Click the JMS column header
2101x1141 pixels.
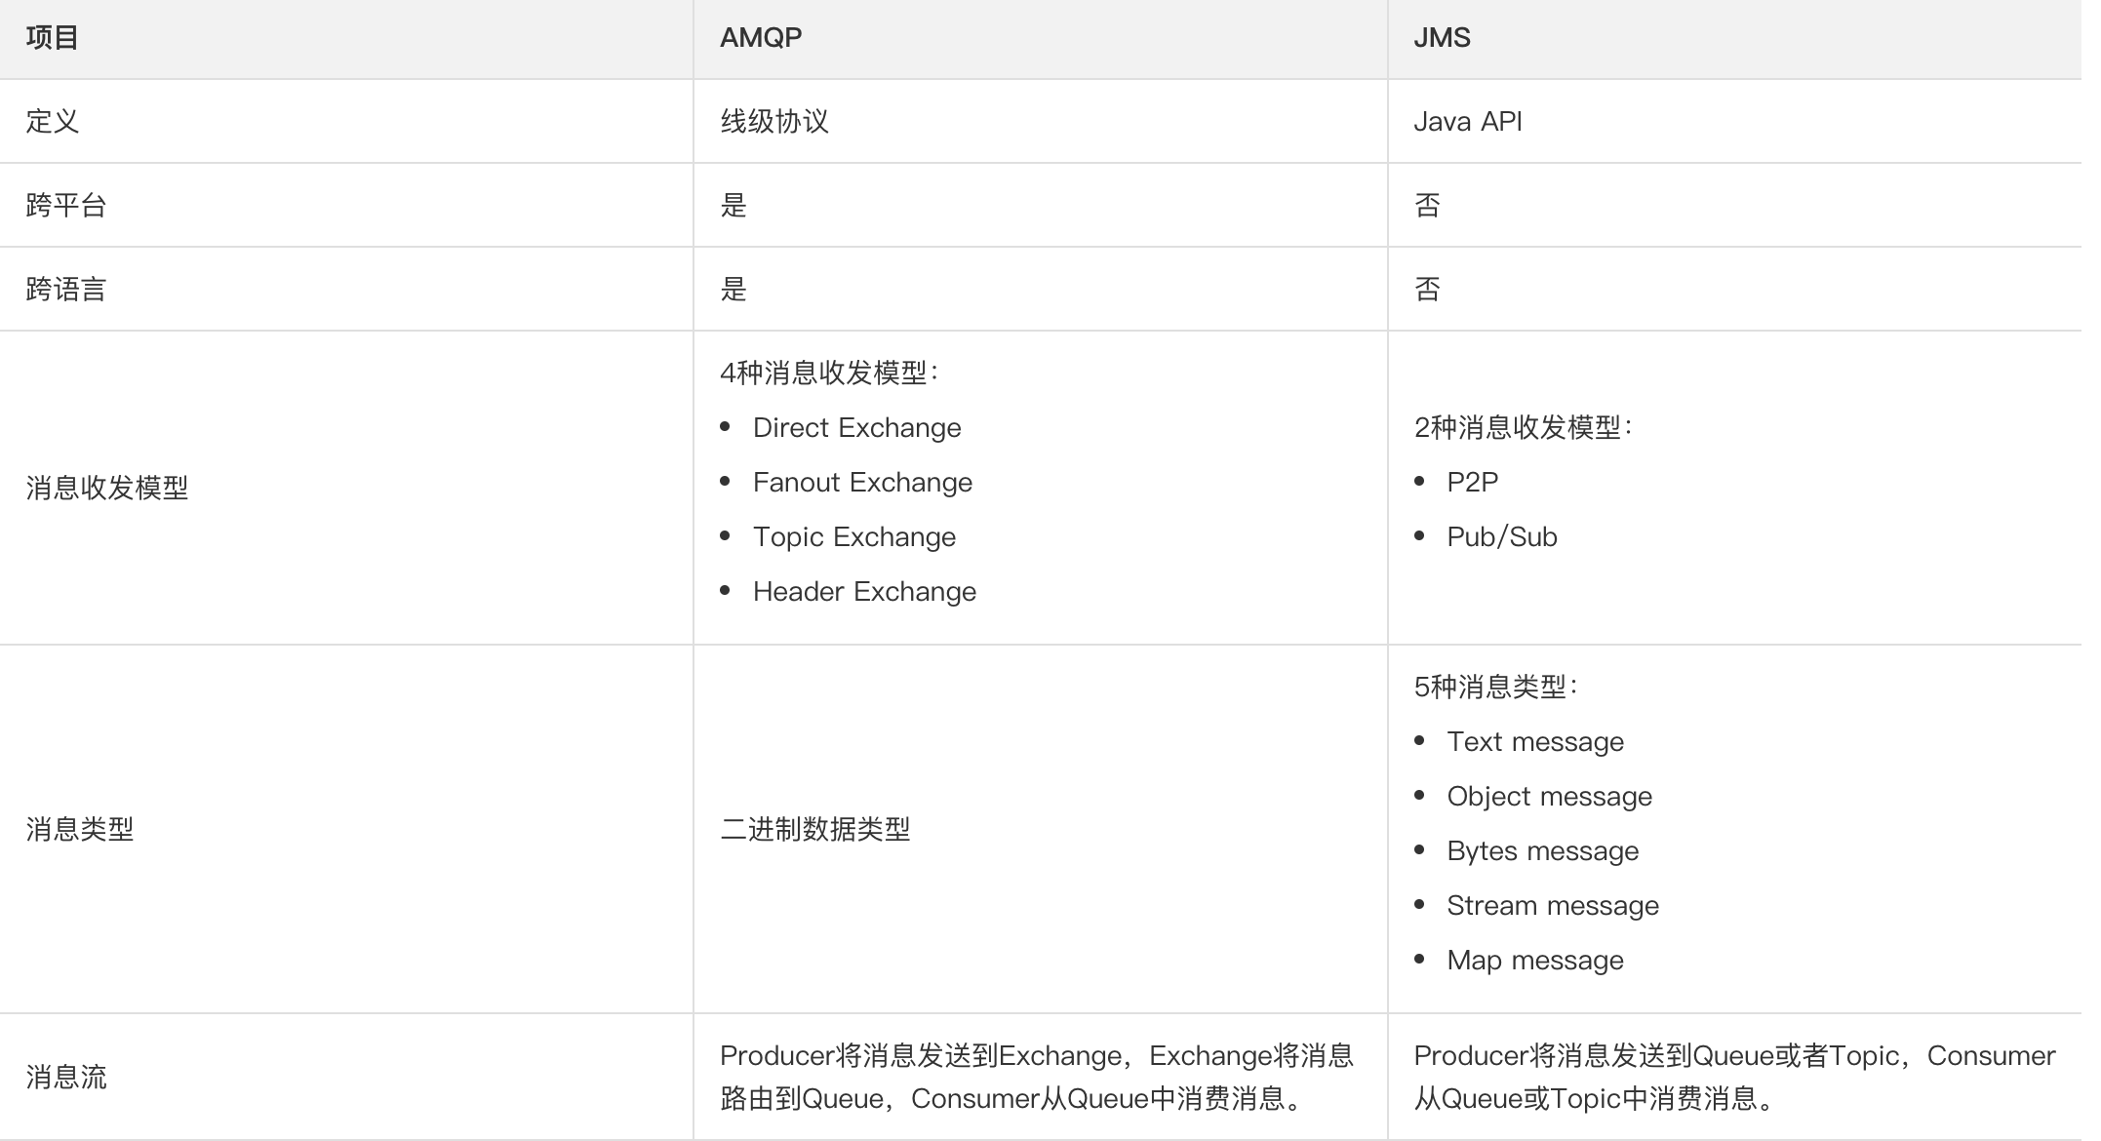[x=1444, y=37]
